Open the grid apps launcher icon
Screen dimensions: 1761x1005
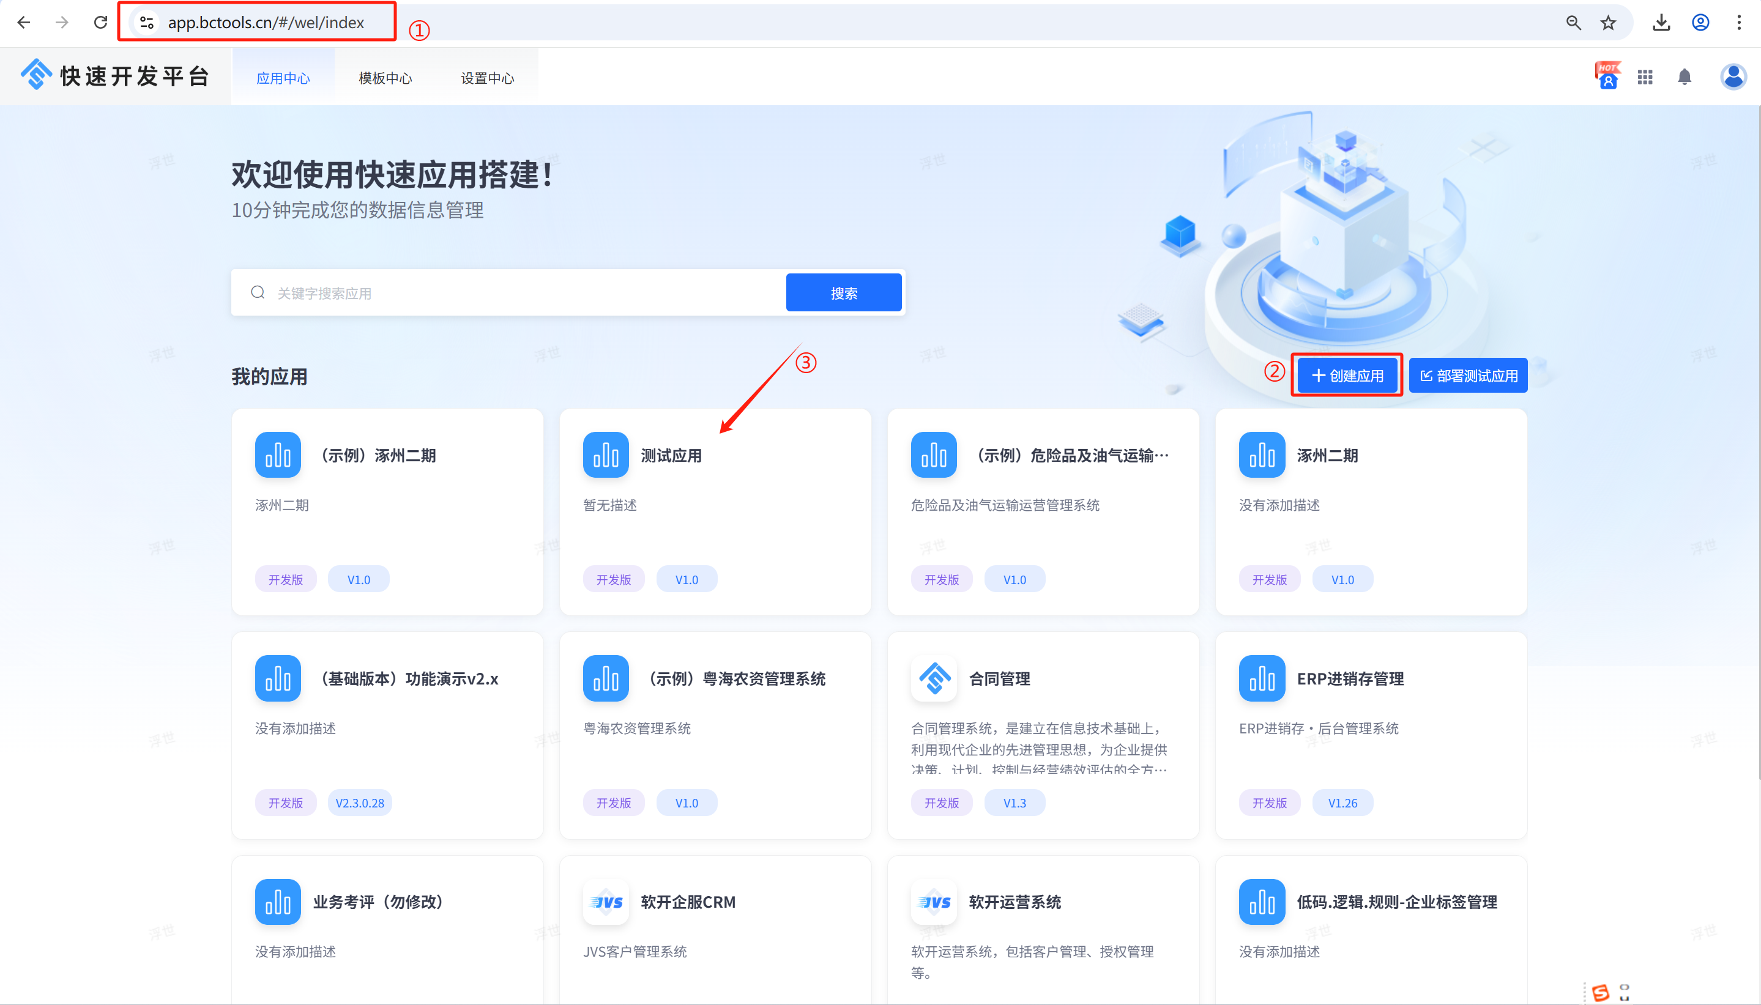tap(1645, 76)
